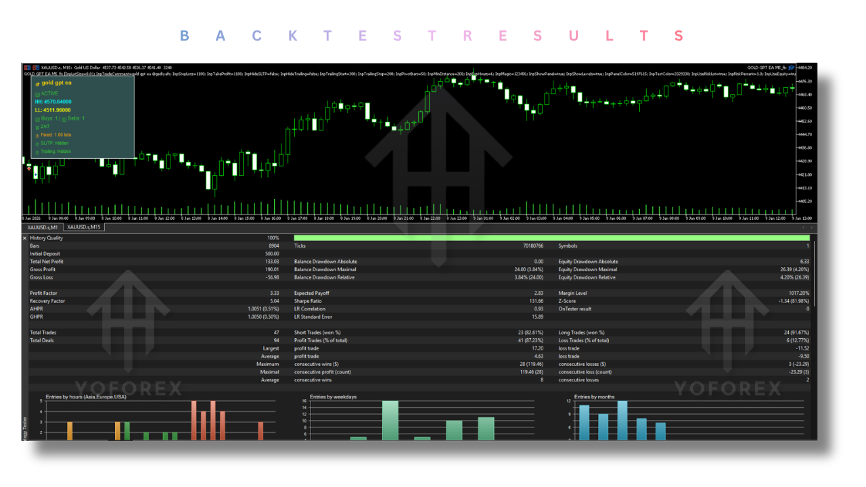Click the 'Gross Loss' value -56.98

pyautogui.click(x=272, y=277)
